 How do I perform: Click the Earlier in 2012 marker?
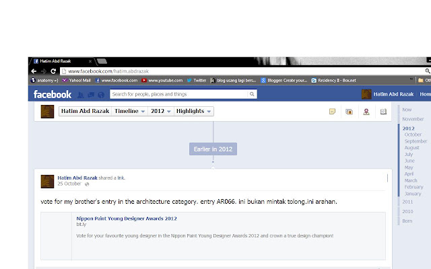click(213, 149)
